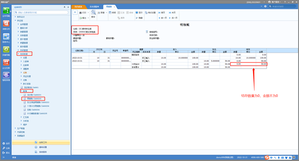Switch to the tab next to 我的桌面
The width and height of the screenshot is (299, 161).
(94, 7)
